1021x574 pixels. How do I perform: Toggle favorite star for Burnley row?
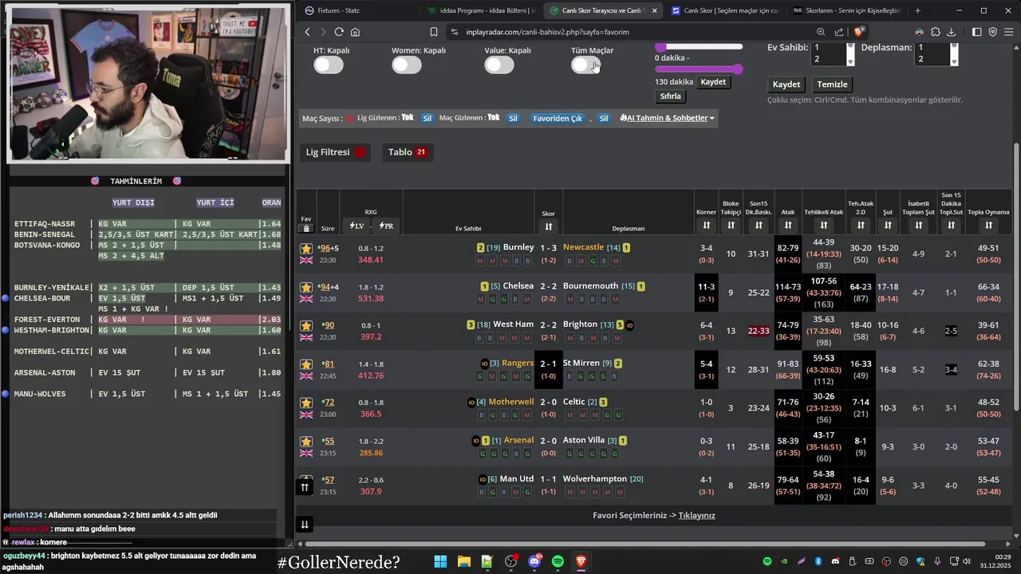point(306,249)
